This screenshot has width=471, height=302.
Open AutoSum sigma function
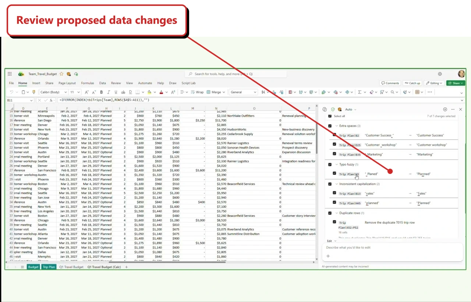coord(360,92)
